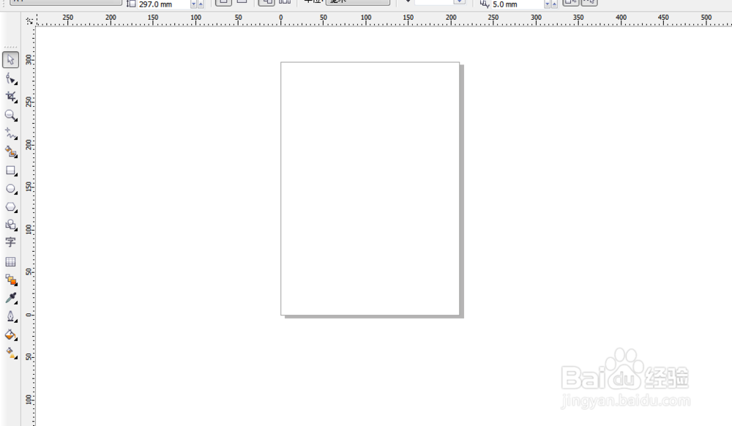Select the Interactive Fill tool

click(x=11, y=354)
